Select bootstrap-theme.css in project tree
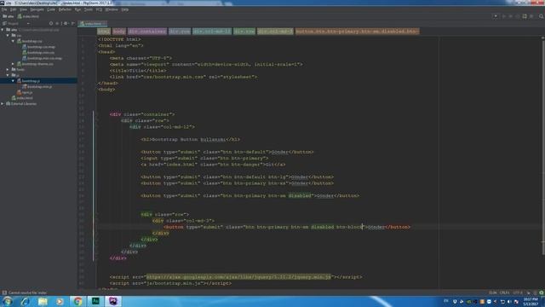The image size is (545, 307). click(35, 64)
